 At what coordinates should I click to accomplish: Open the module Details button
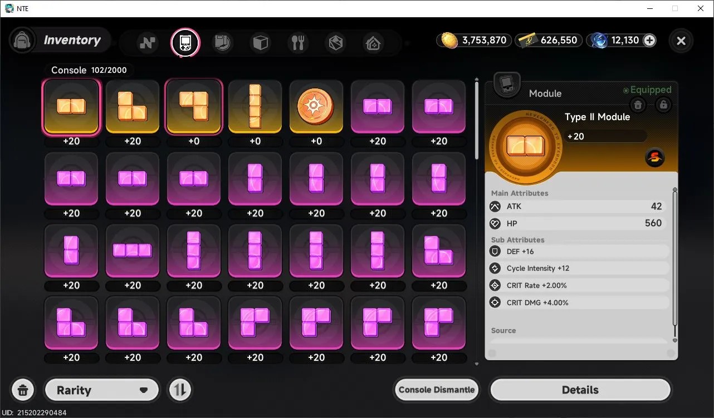580,390
